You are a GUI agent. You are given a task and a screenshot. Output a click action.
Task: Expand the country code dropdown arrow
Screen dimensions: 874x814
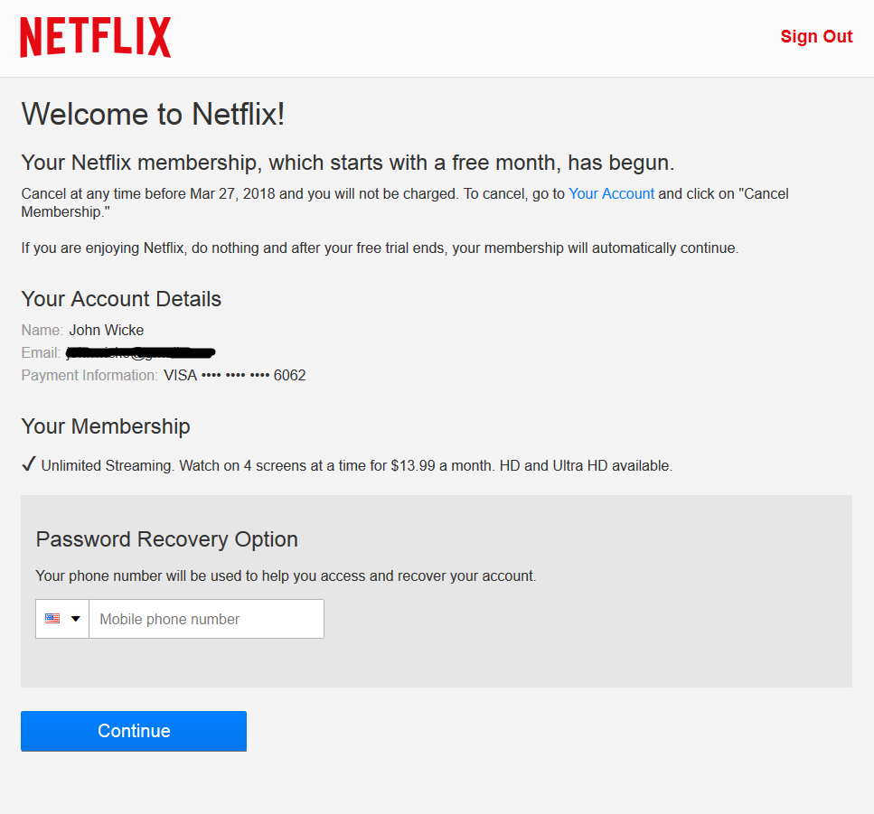coord(76,619)
